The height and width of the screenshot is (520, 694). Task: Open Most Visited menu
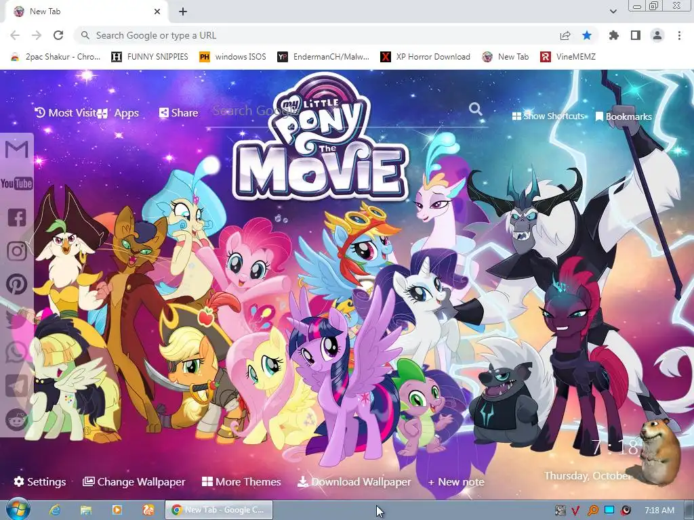(x=65, y=113)
